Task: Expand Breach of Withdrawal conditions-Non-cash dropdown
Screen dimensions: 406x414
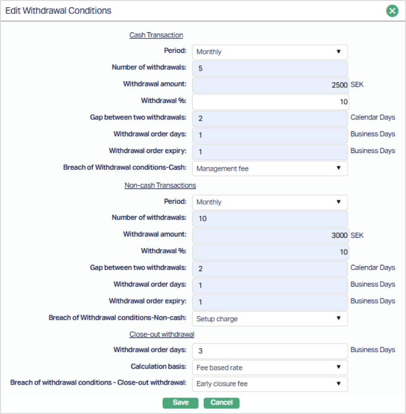Action: click(270, 319)
